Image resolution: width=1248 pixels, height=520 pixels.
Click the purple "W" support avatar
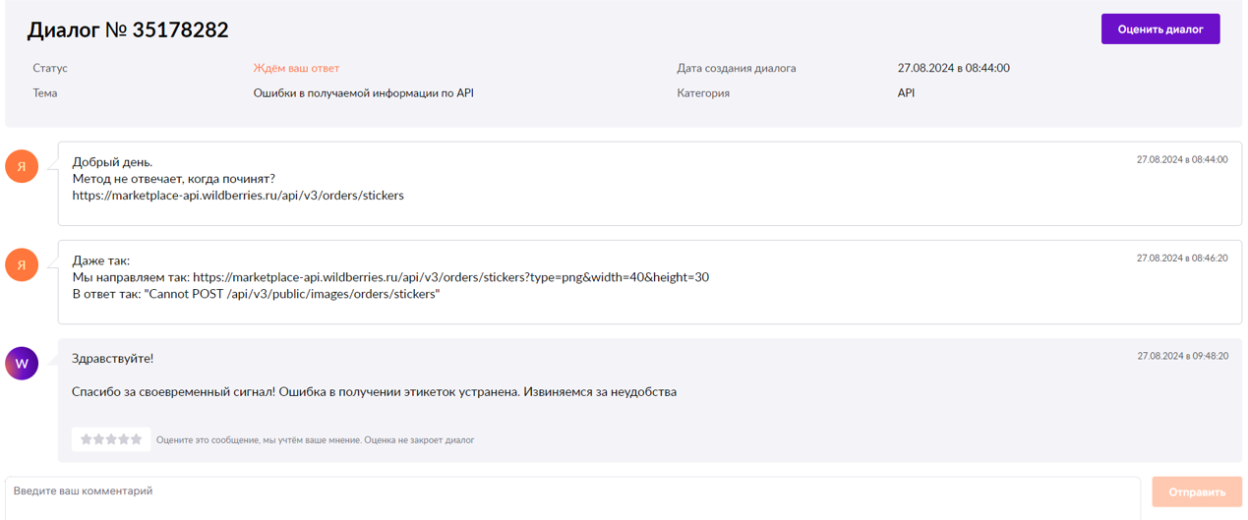pos(22,364)
